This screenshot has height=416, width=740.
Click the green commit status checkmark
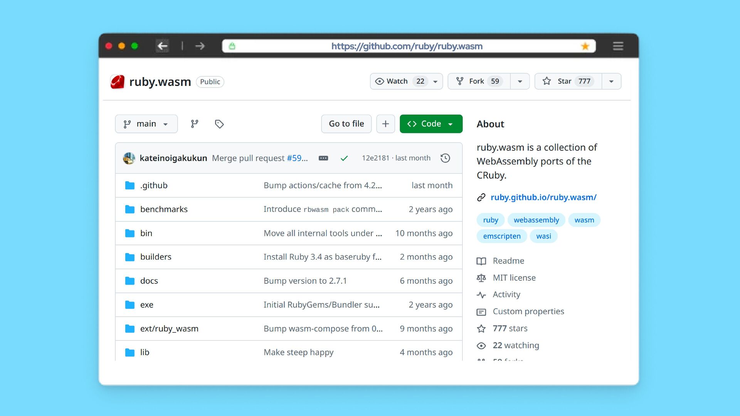pyautogui.click(x=344, y=158)
